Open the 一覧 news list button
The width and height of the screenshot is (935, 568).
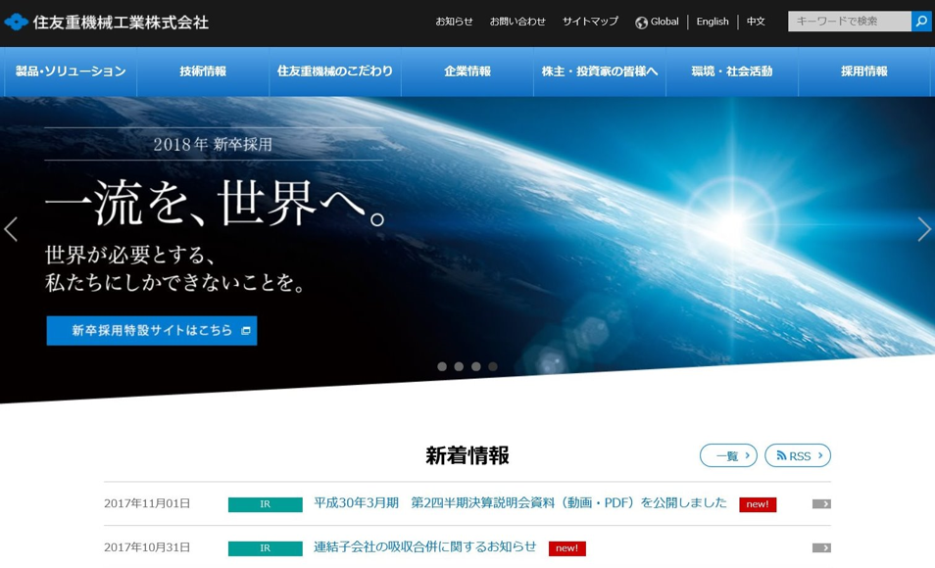point(728,456)
